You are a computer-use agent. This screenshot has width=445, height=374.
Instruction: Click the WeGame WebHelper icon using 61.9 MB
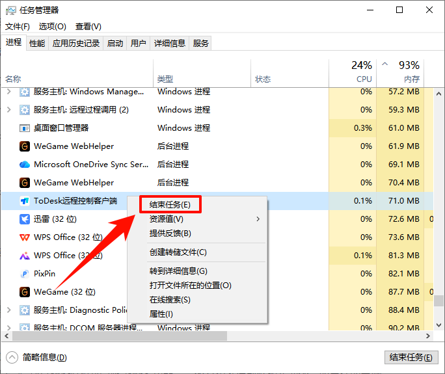(x=25, y=146)
